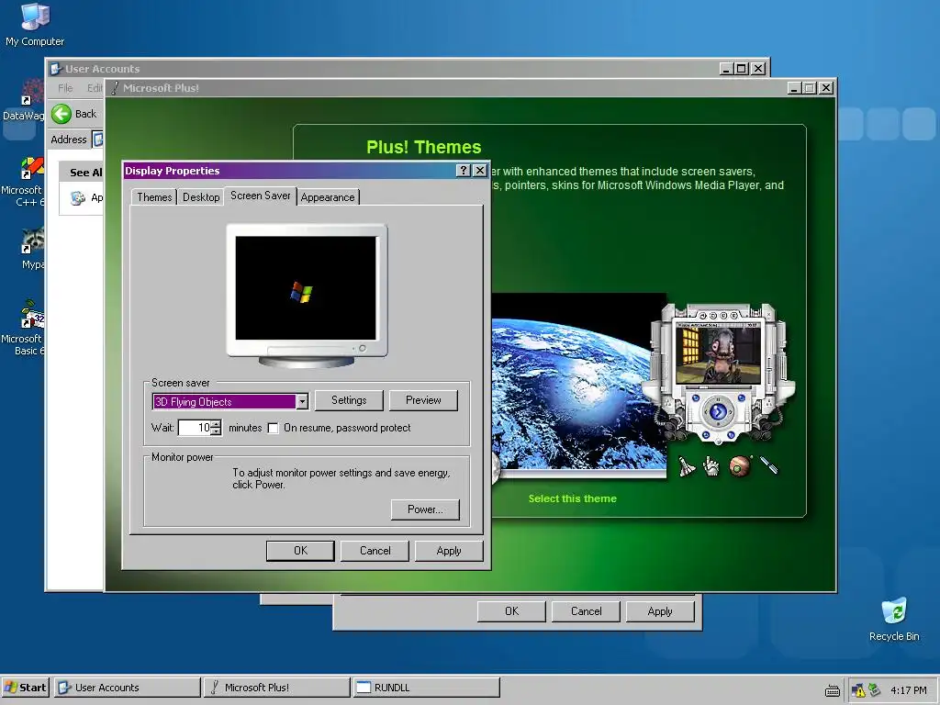Click Apply in Display Properties dialog
940x705 pixels.
(x=449, y=551)
